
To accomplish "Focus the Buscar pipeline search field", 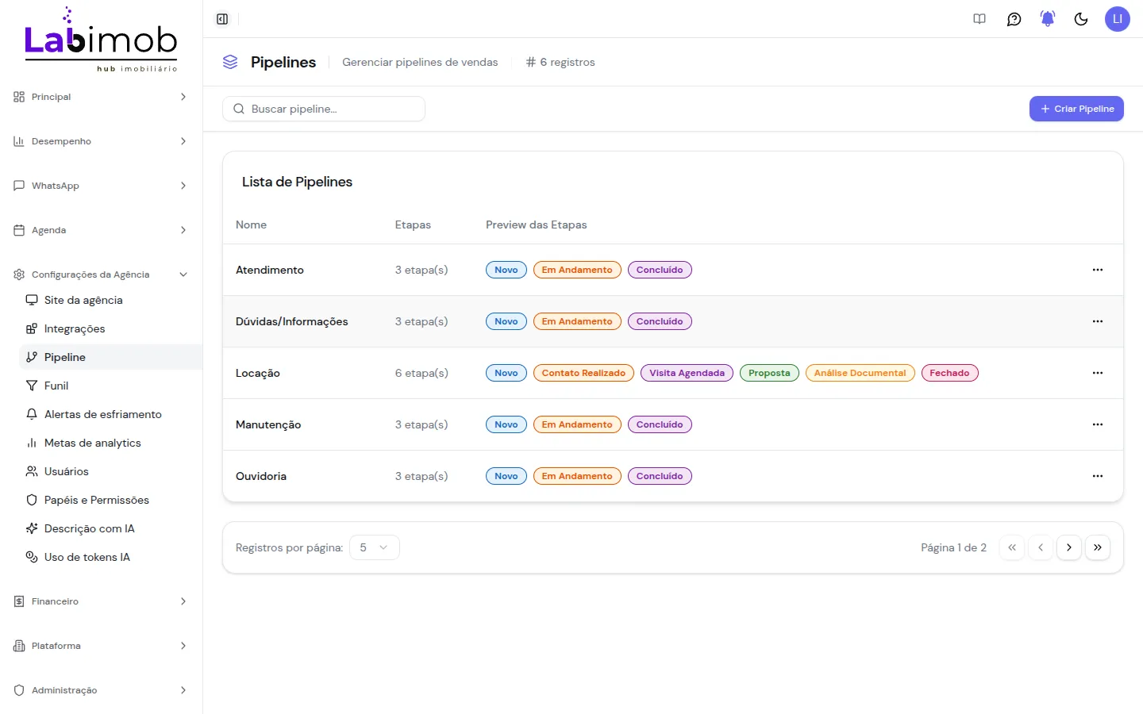I will pos(324,109).
